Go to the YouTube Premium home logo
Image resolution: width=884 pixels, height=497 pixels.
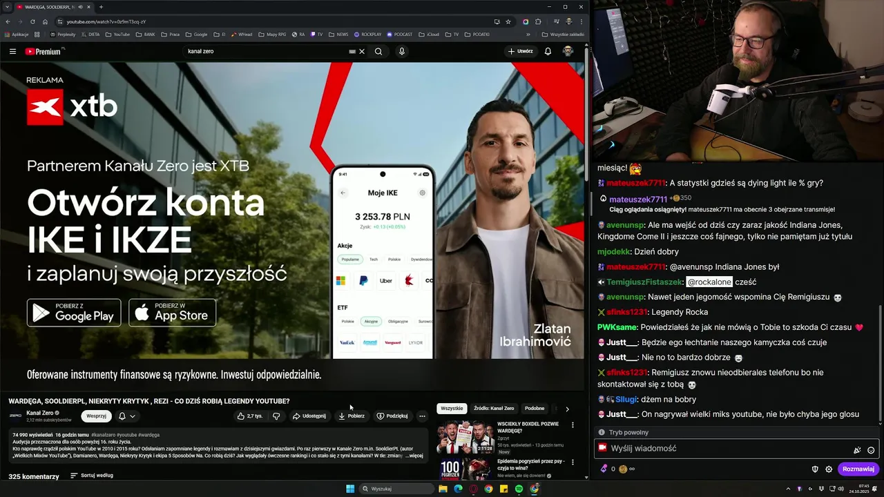tap(44, 51)
